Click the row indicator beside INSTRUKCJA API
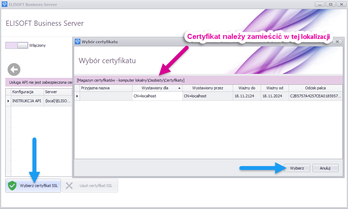Image resolution: width=348 pixels, height=209 pixels. (8, 100)
